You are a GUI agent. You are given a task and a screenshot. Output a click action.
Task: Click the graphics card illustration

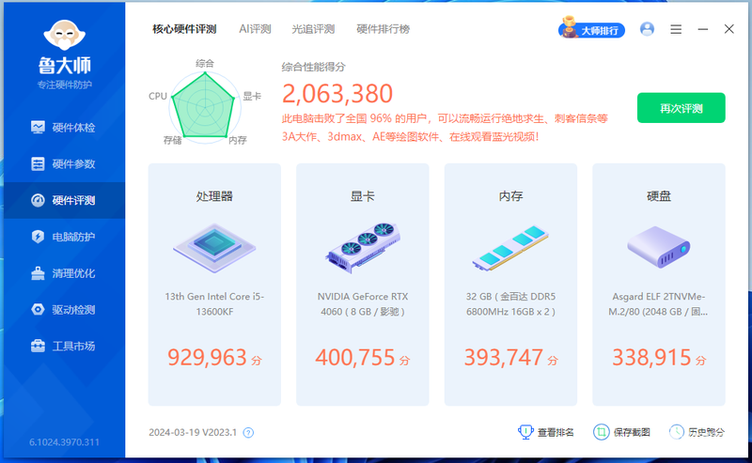coord(363,248)
